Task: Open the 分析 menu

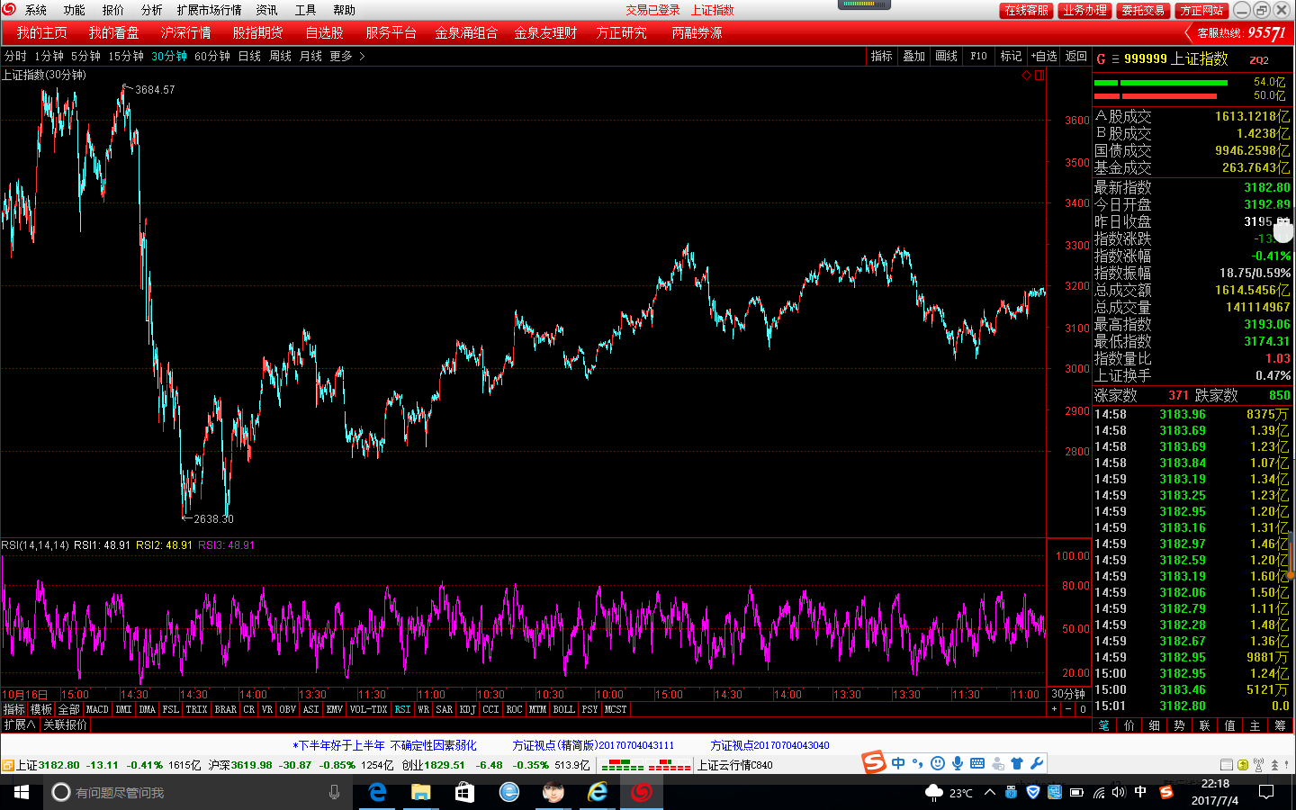Action: (x=152, y=10)
